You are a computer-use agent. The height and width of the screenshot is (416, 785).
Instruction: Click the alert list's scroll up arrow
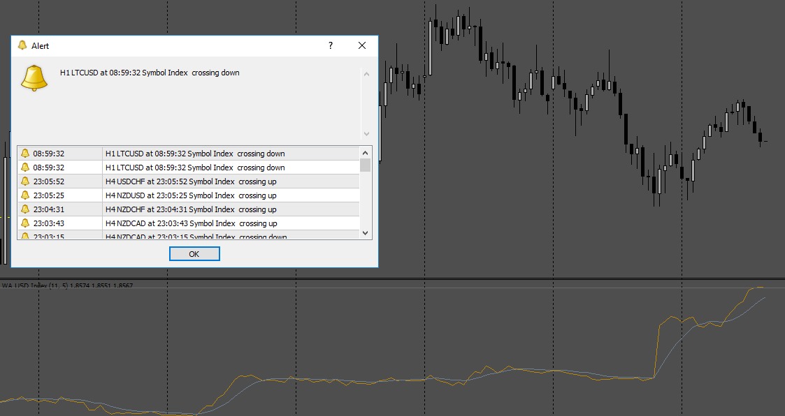(x=365, y=152)
